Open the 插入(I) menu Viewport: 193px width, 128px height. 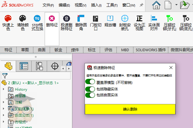[x=96, y=5]
